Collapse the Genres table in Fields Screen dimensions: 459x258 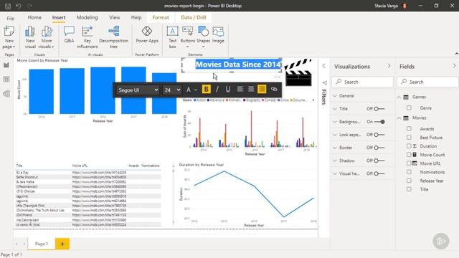(x=399, y=97)
